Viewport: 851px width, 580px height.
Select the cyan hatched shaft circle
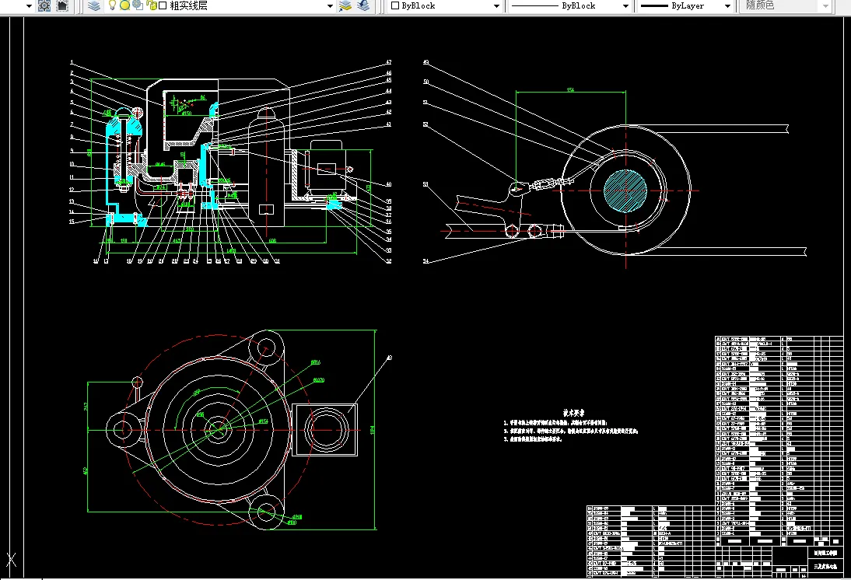click(x=625, y=191)
